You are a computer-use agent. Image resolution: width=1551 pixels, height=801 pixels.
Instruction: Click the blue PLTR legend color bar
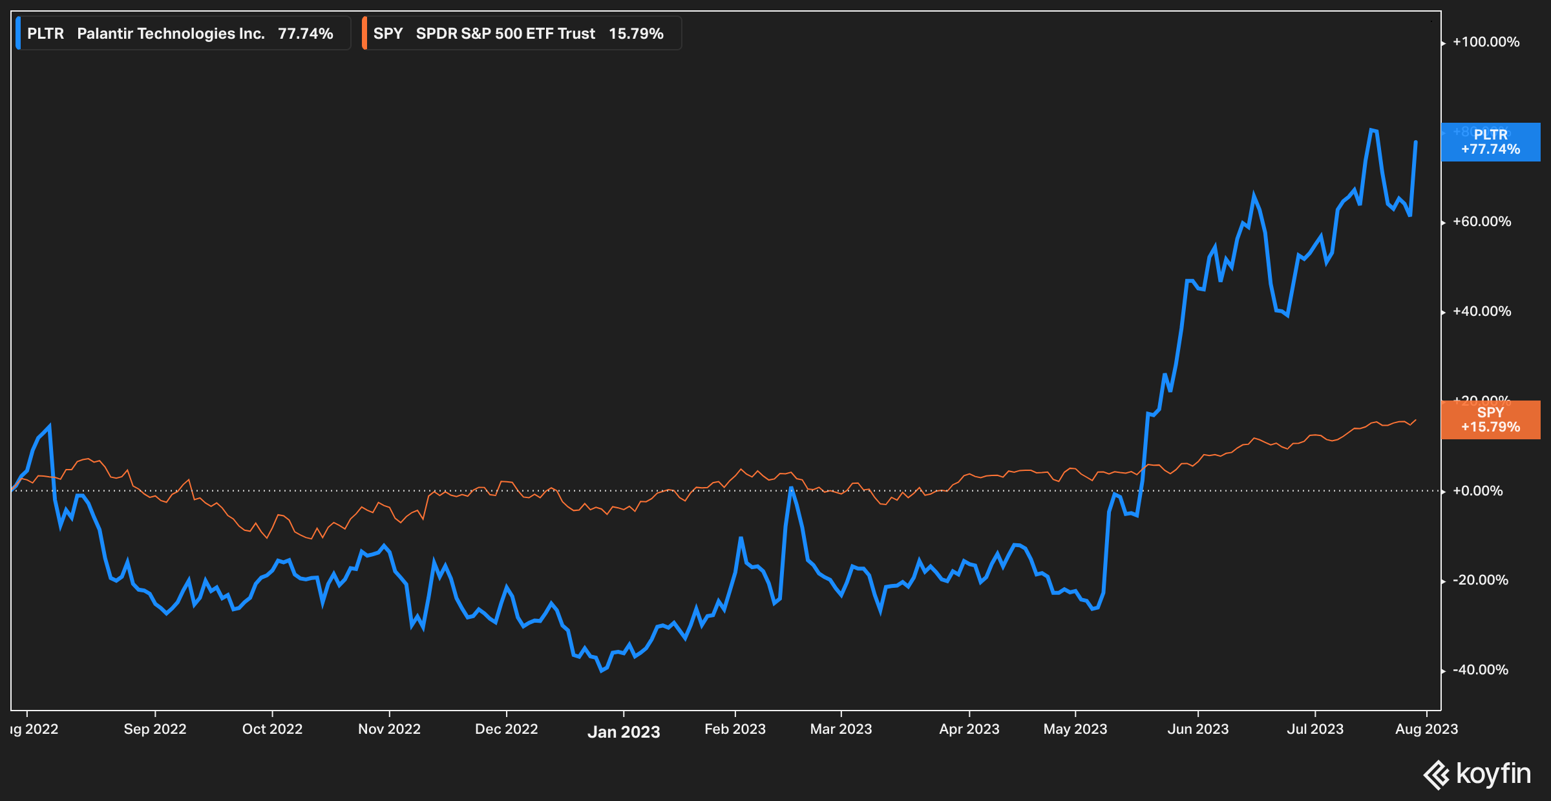(18, 34)
